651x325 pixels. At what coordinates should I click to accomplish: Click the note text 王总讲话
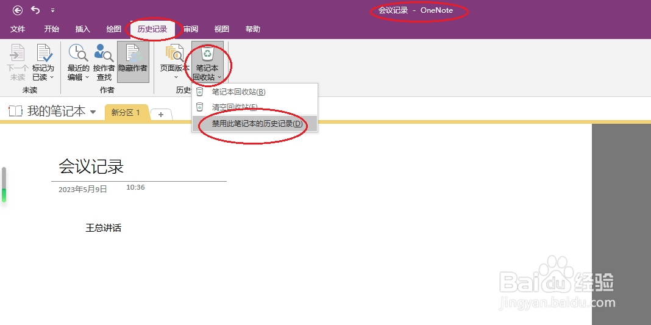pos(104,228)
